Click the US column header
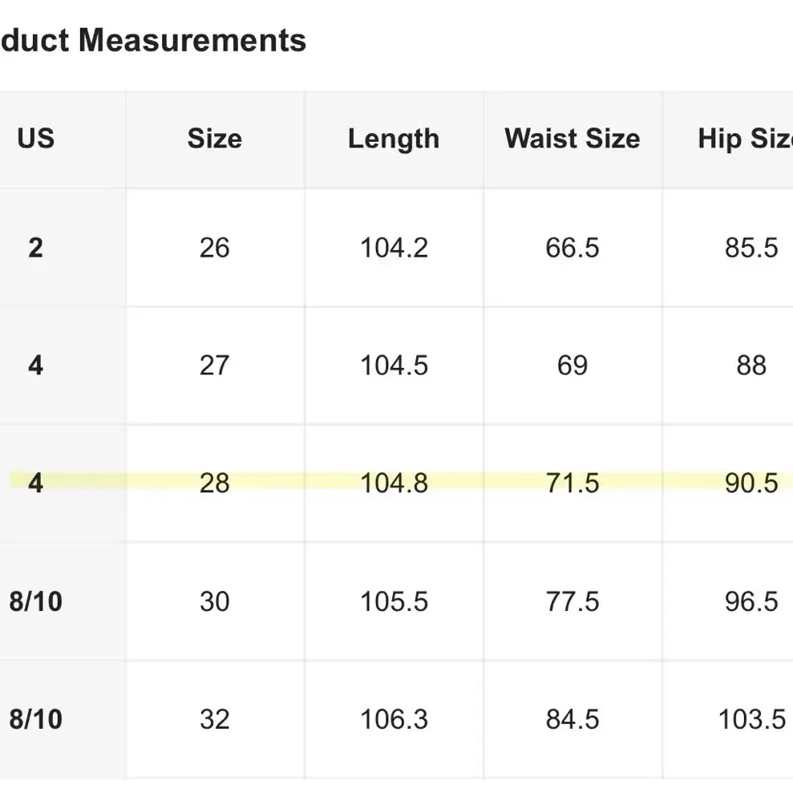 (x=35, y=138)
